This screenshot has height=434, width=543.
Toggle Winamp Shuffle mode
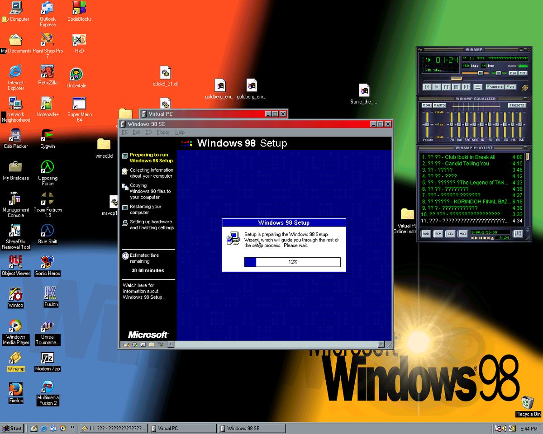coord(495,87)
